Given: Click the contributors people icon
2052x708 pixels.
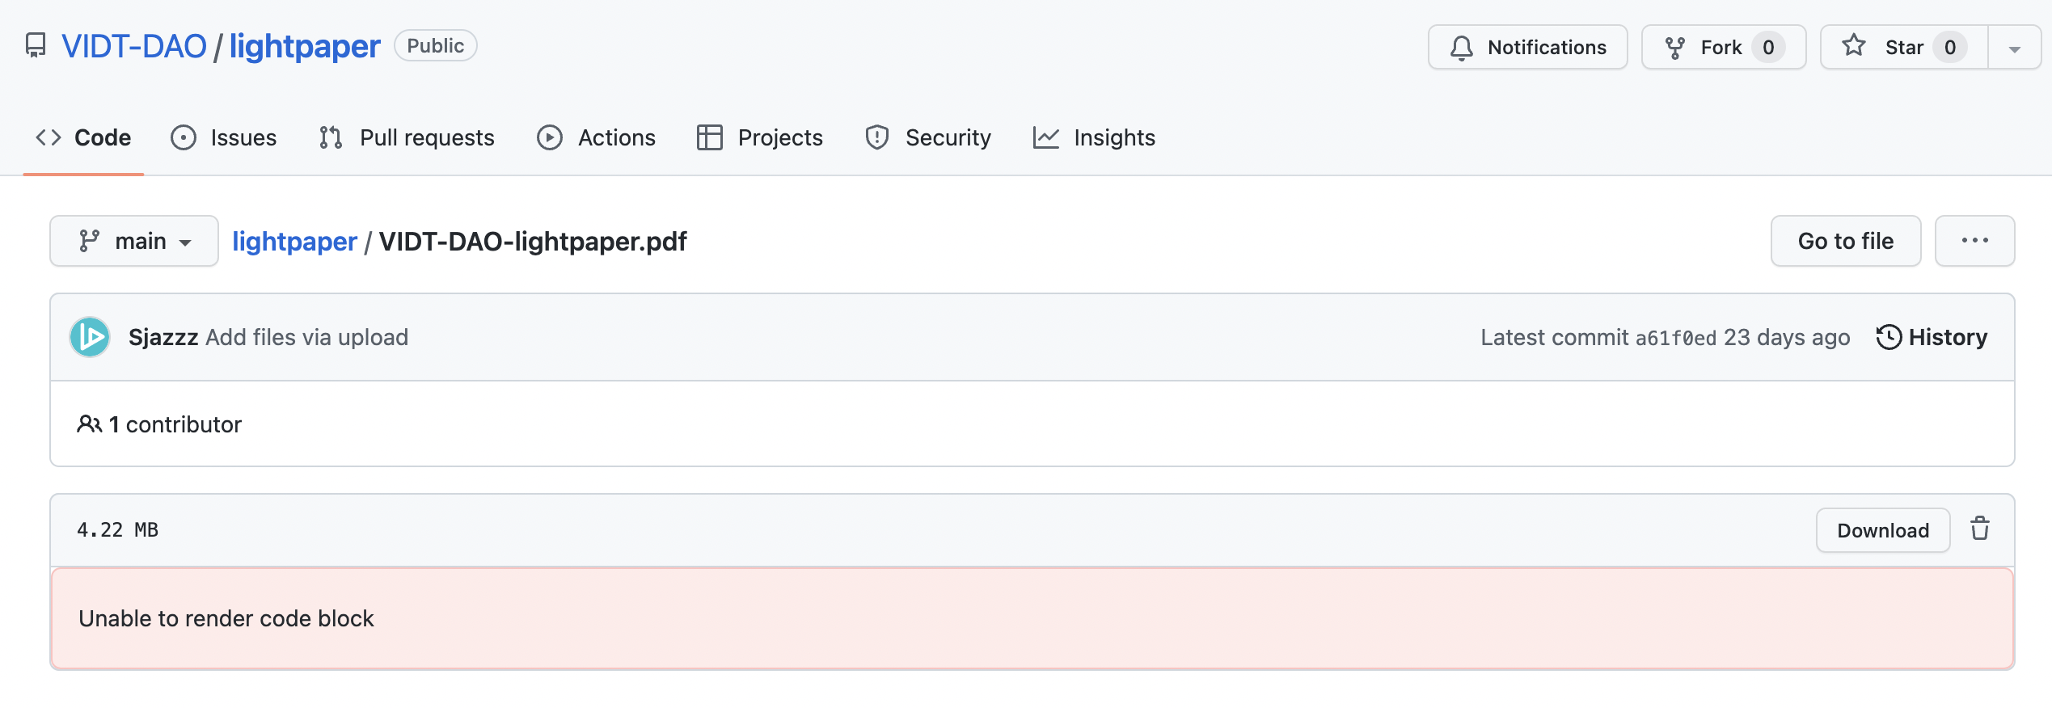Looking at the screenshot, I should pos(89,424).
